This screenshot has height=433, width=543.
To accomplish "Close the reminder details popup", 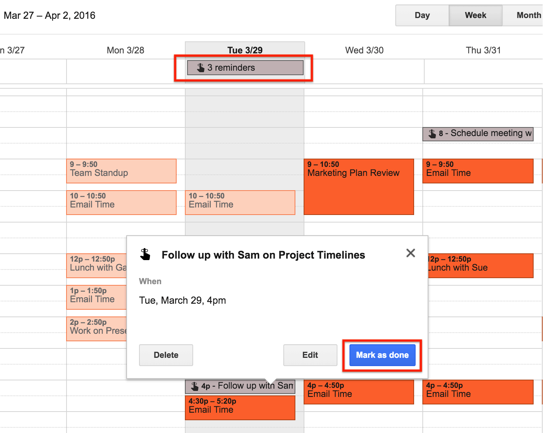I will pyautogui.click(x=411, y=253).
